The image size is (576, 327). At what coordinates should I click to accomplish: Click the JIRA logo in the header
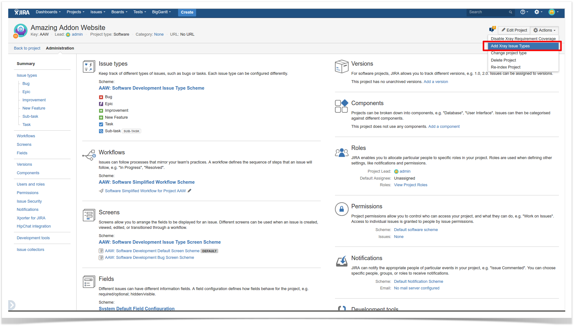coord(22,12)
